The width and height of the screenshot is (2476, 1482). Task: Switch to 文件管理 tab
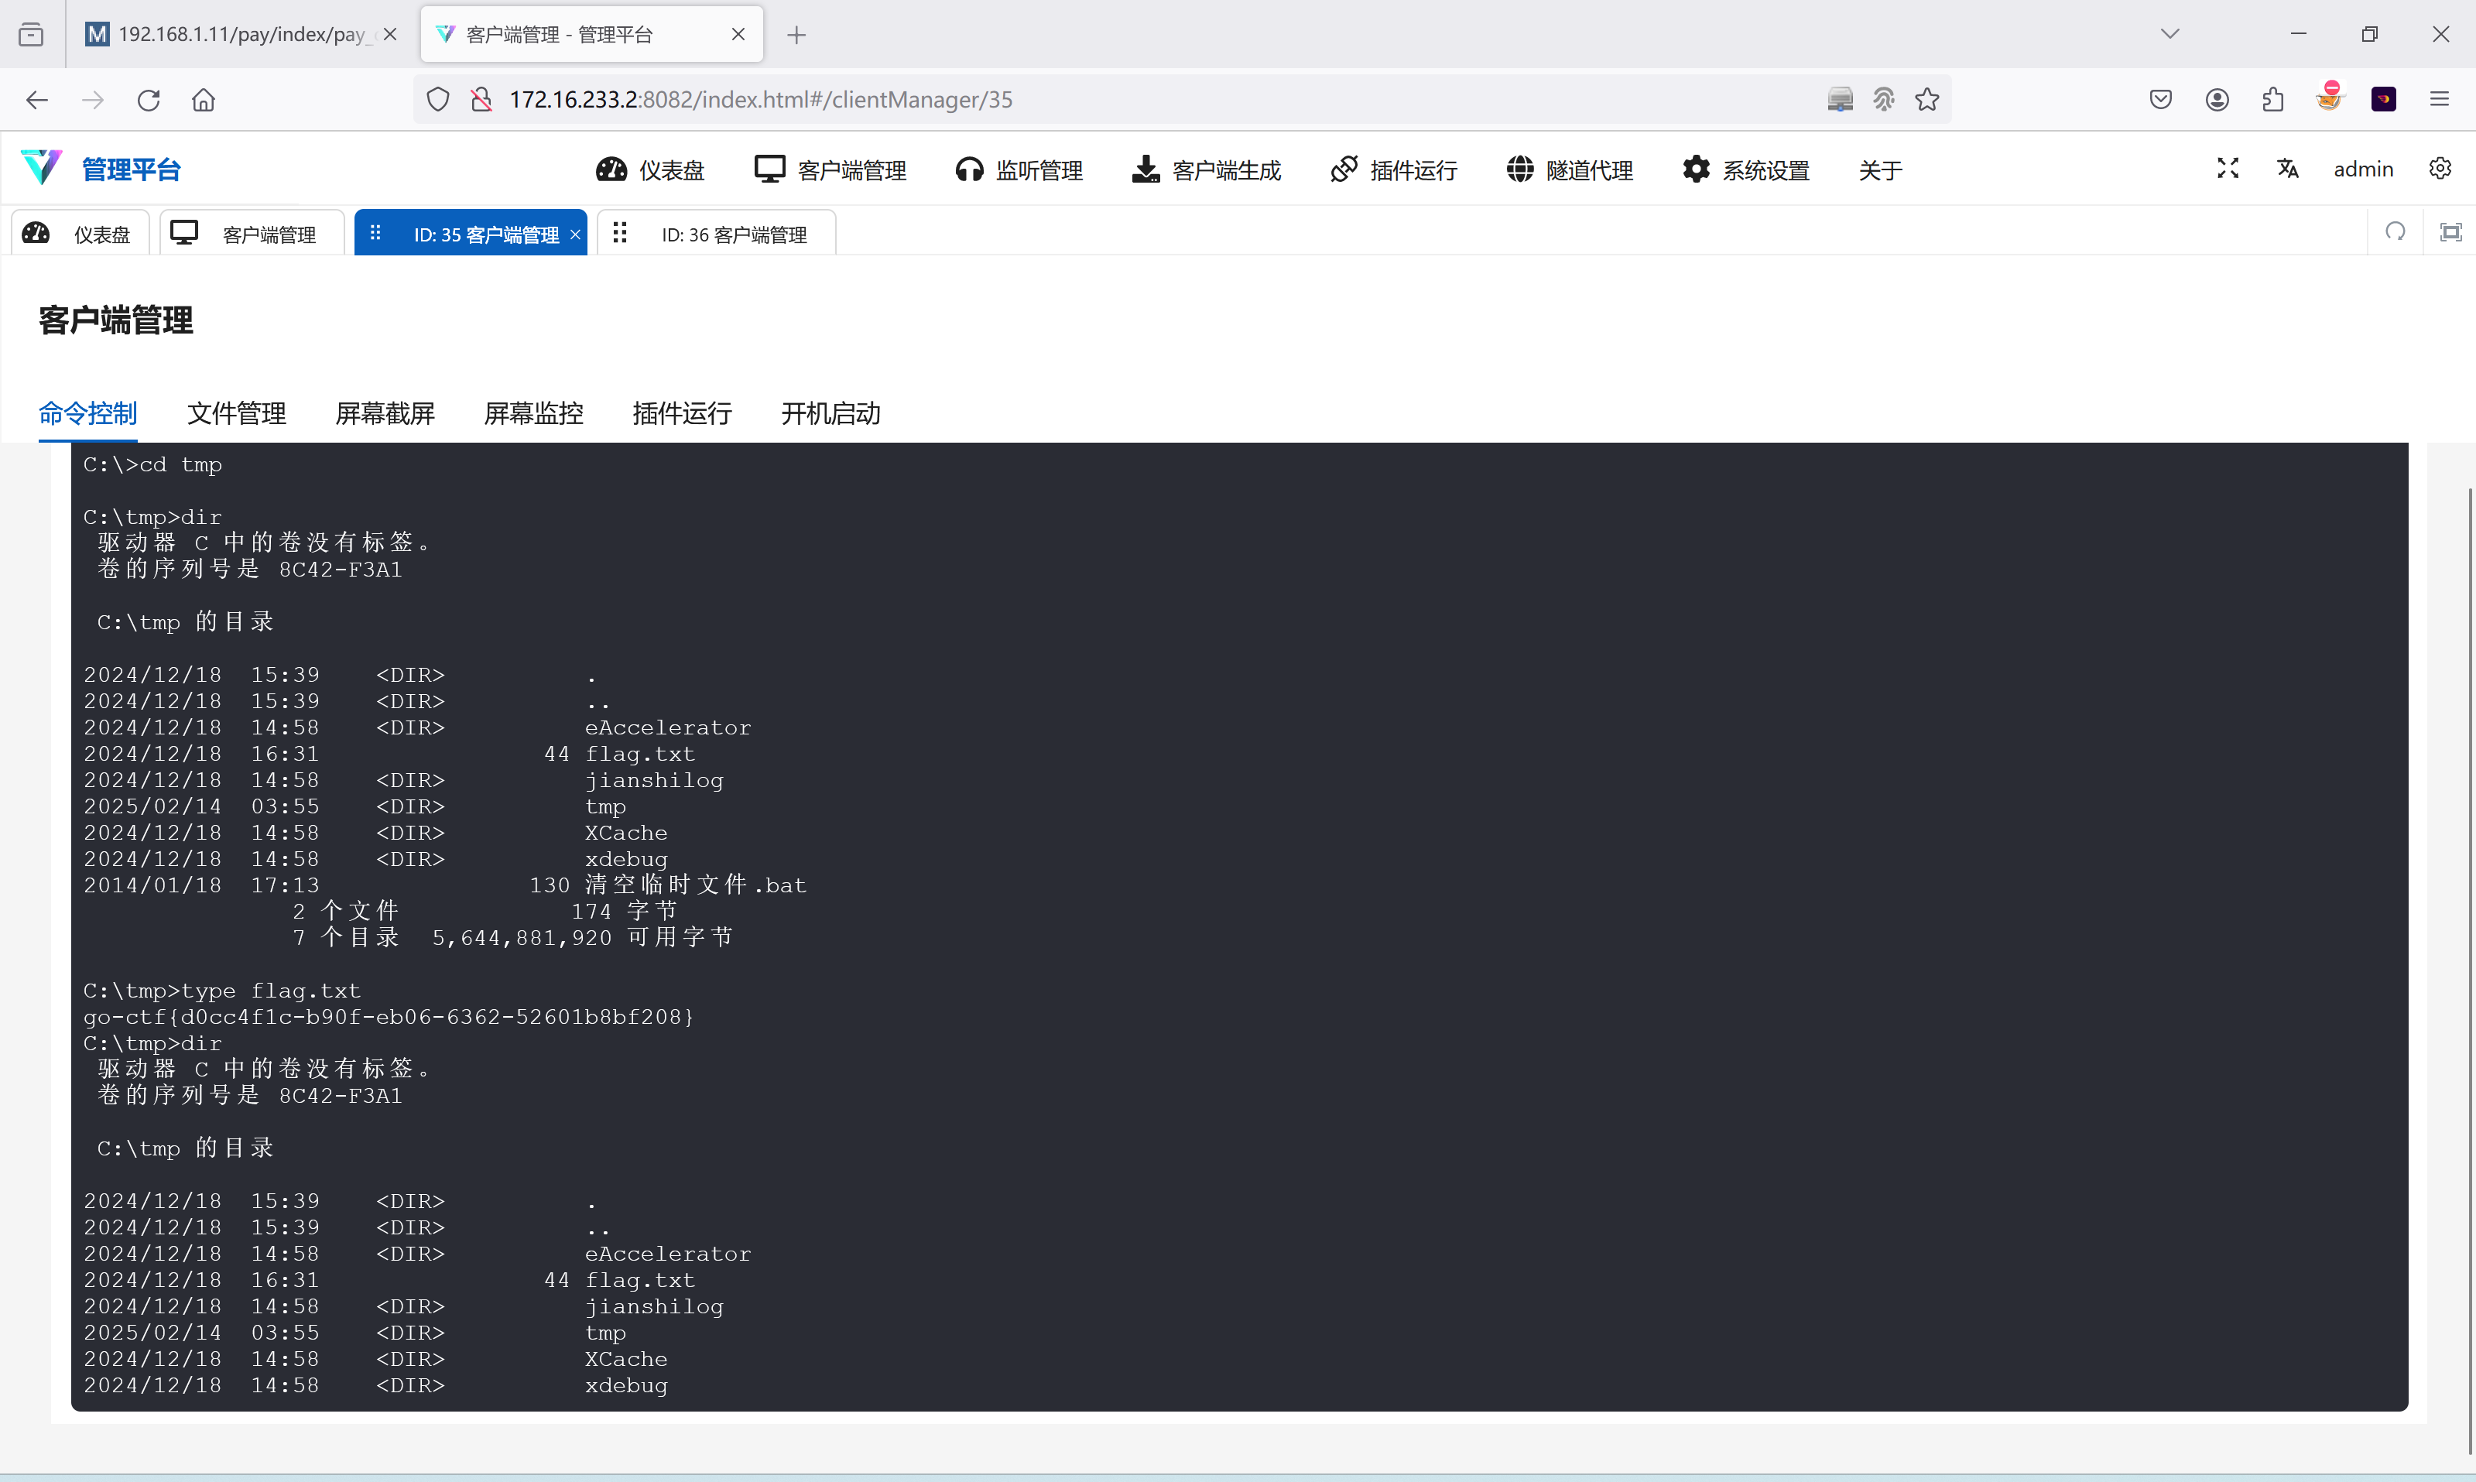click(x=236, y=413)
